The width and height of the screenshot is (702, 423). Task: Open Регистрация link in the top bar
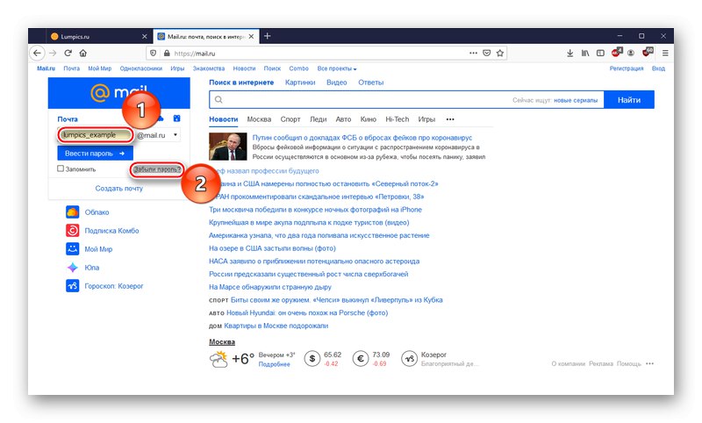coord(627,68)
